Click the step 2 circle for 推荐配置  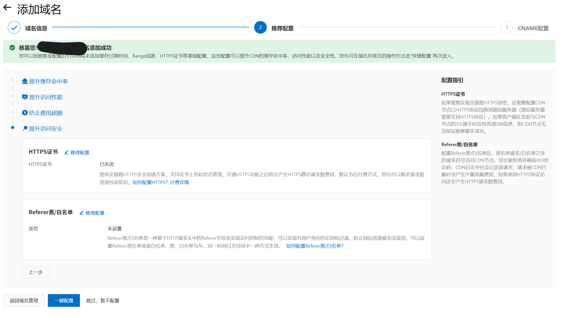(260, 27)
